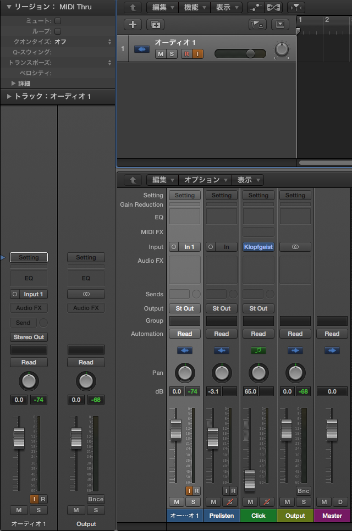Click the duplicate track icon

pos(156,25)
